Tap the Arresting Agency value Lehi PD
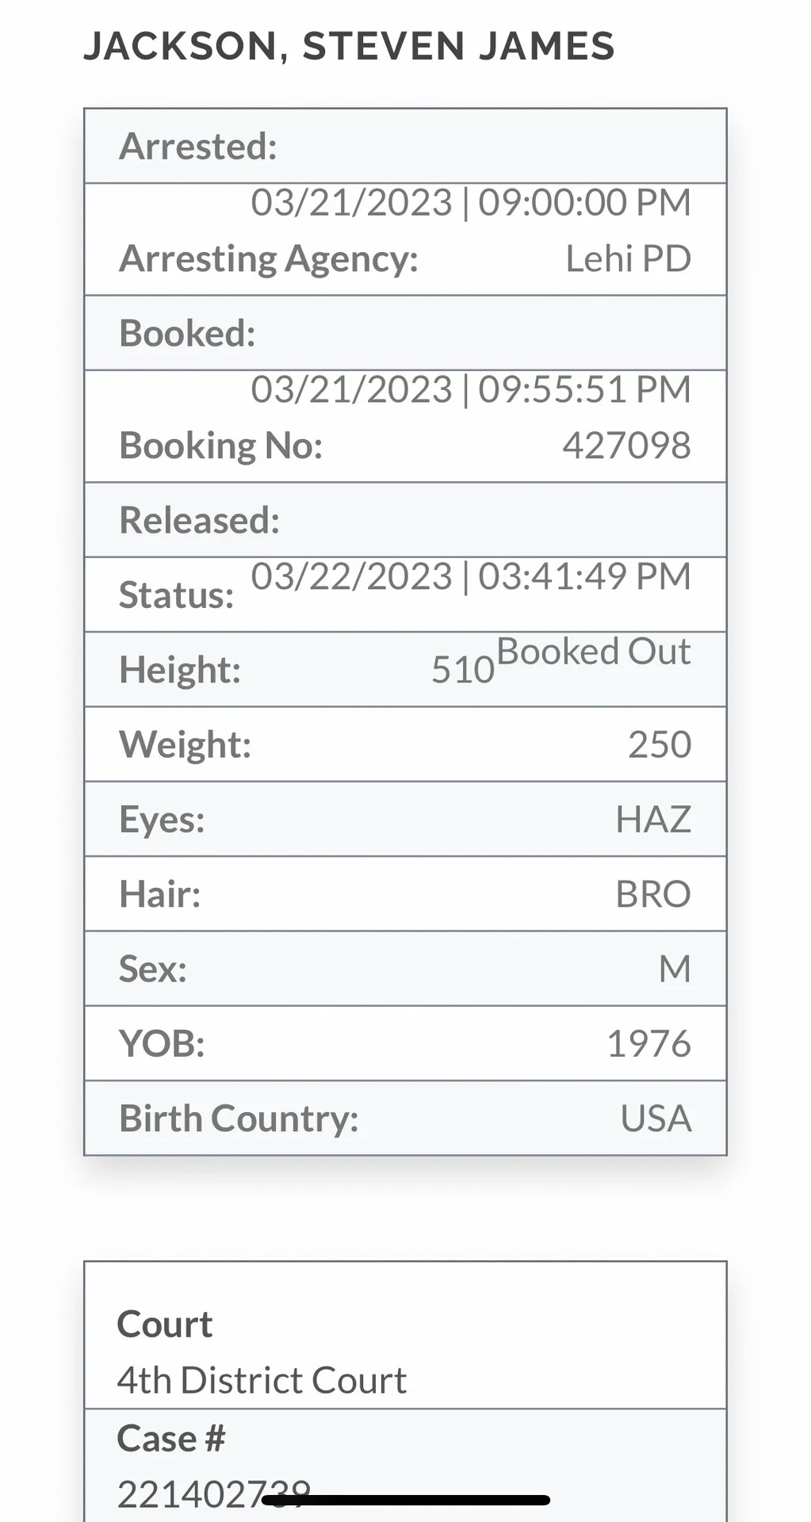Viewport: 811px width, 1522px height. pos(628,258)
